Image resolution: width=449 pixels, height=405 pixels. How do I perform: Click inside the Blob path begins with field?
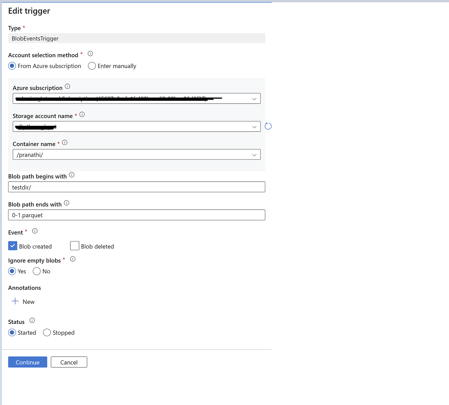click(x=137, y=187)
